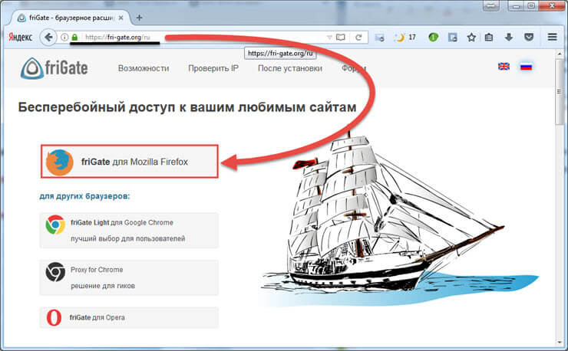Open the hamburger menu of Firefox
The width and height of the screenshot is (568, 351).
tap(553, 37)
